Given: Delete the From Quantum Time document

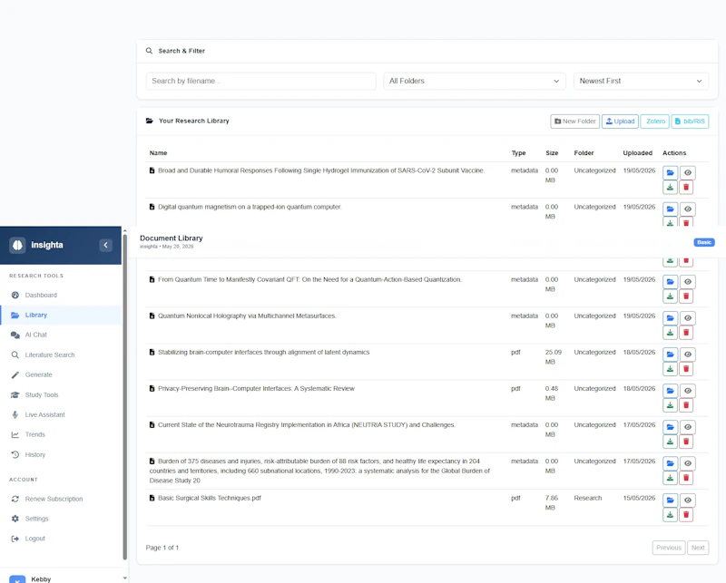Looking at the screenshot, I should tap(686, 296).
